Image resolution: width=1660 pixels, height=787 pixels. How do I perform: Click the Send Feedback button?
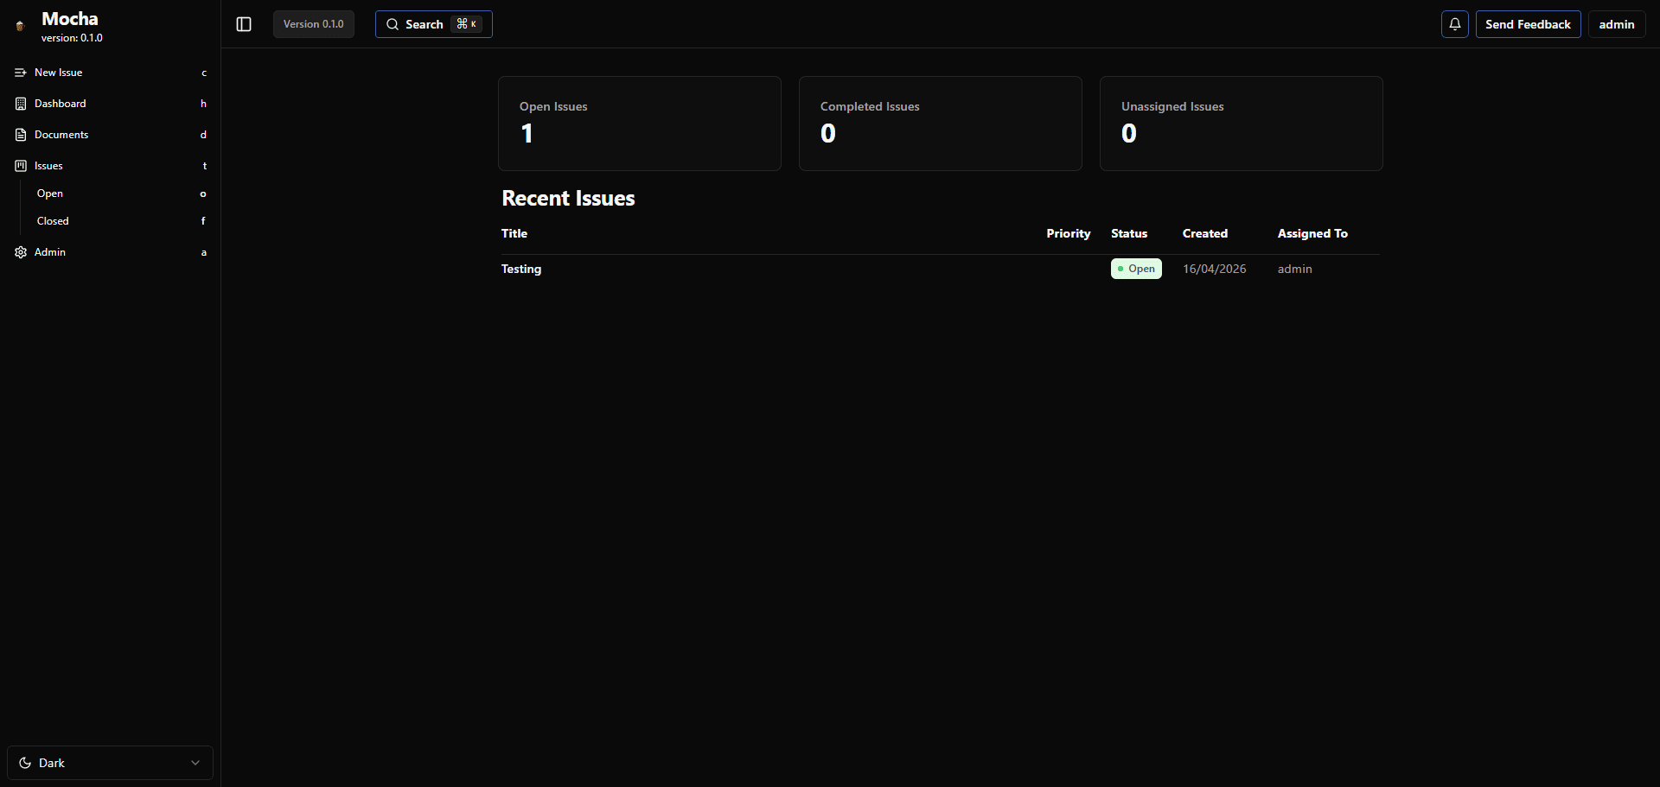1528,24
